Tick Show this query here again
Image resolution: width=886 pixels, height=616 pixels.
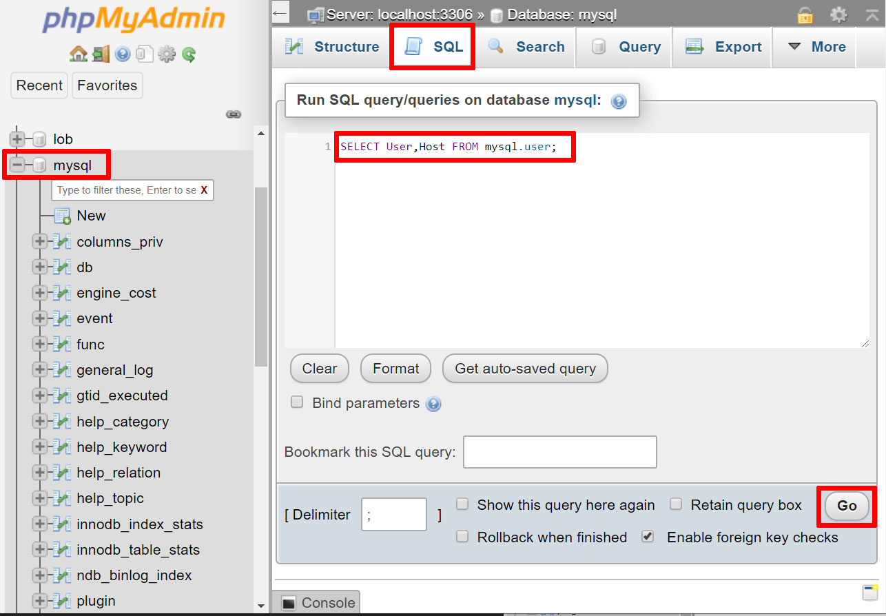pyautogui.click(x=462, y=504)
